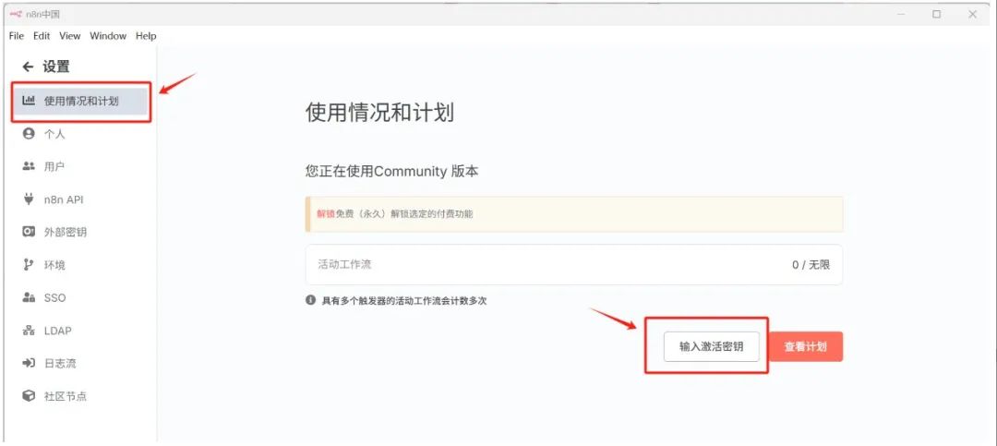Image resolution: width=997 pixels, height=446 pixels.
Task: Open the View menu
Action: (70, 36)
